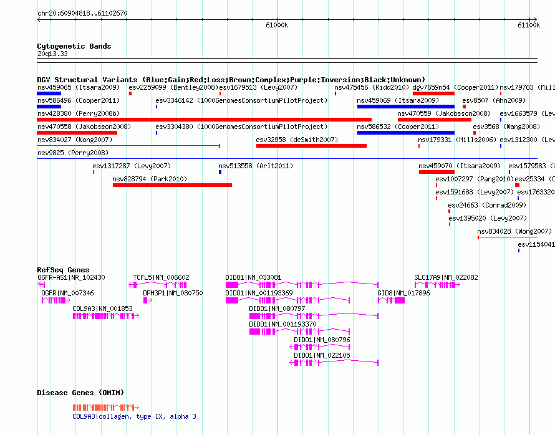
Task: Click the TCFL5|NM_006602 gene glyph
Action: [158, 285]
